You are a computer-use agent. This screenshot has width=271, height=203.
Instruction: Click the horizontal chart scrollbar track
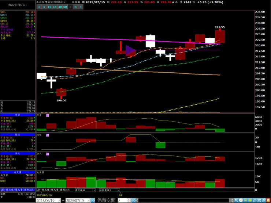(185, 200)
